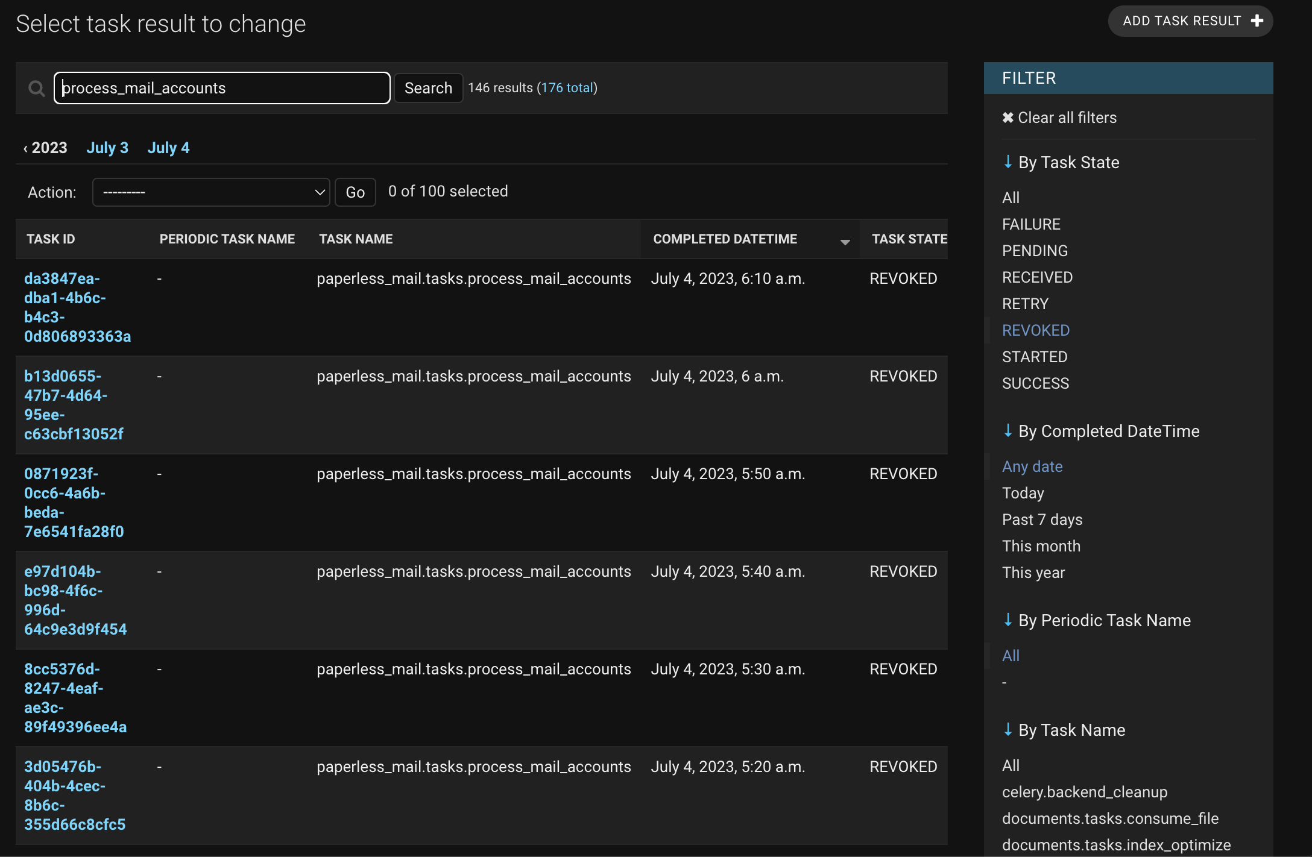Collapse the By Task State filter section arrow

pyautogui.click(x=1008, y=162)
